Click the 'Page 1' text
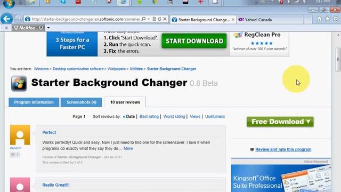341x192 pixels. 79,116
